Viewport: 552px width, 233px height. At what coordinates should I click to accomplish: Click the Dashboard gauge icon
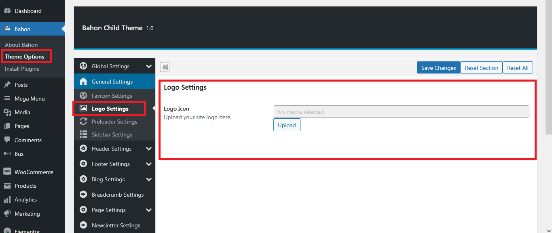(7, 11)
